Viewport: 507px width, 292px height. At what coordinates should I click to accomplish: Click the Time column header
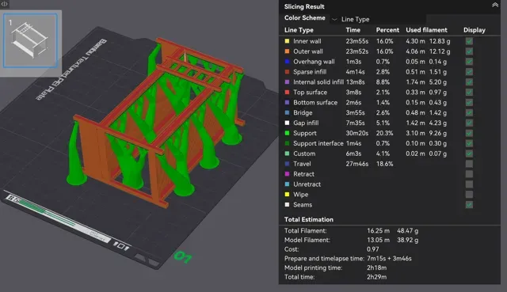353,30
